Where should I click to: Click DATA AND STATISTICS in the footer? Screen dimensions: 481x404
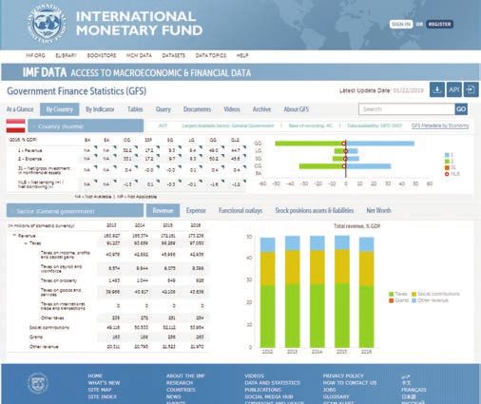(x=272, y=383)
